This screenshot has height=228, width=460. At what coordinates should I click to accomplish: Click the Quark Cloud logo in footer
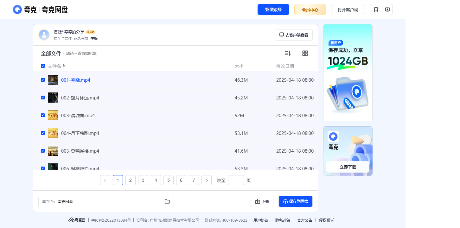coord(77,220)
